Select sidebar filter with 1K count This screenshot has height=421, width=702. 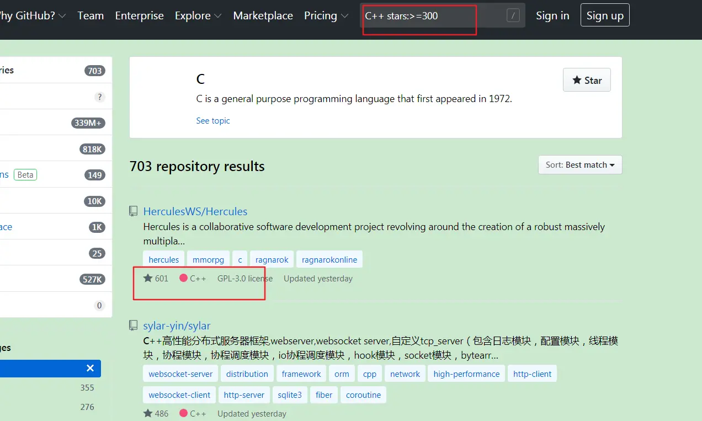click(x=55, y=227)
